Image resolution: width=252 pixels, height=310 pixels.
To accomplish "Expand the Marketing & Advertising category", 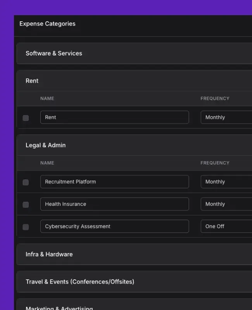I will [134, 305].
